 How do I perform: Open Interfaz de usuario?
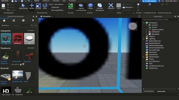point(100,7)
